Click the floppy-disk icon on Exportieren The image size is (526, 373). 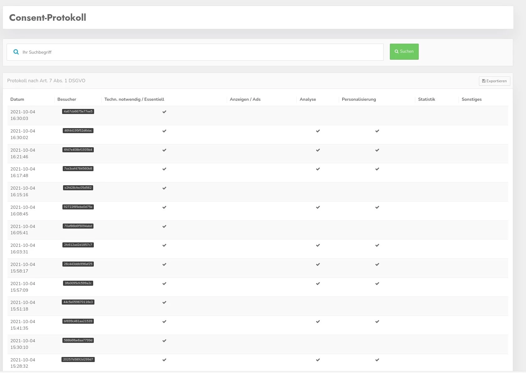[x=484, y=81]
